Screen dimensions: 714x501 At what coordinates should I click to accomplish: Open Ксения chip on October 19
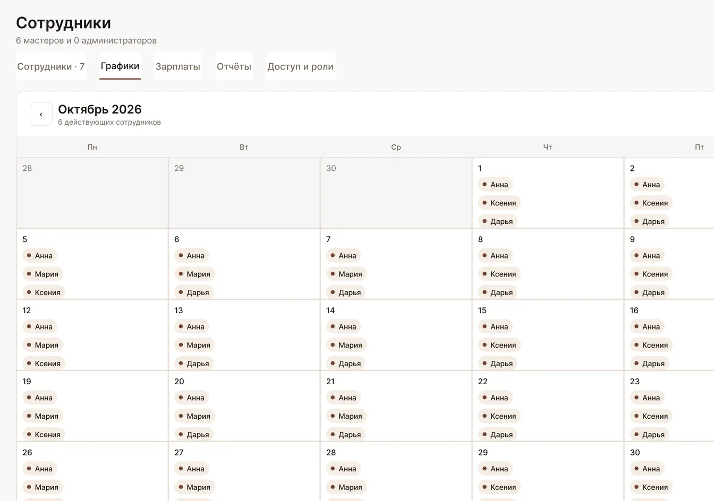(44, 435)
